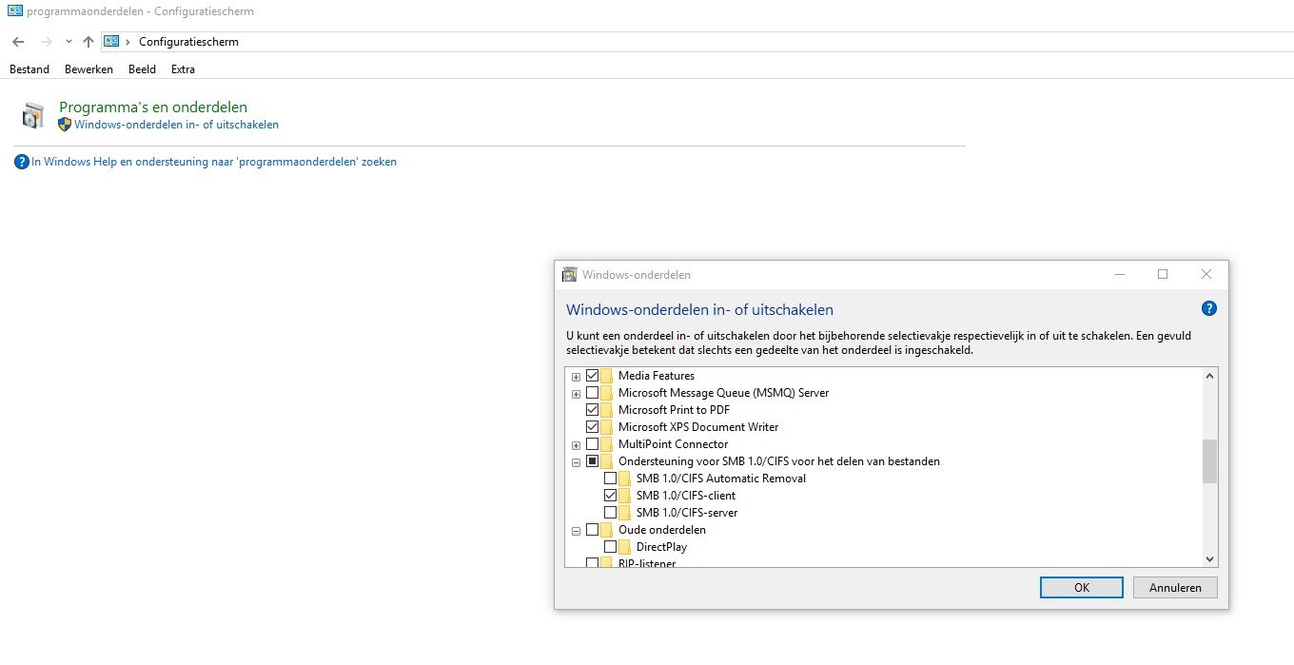This screenshot has width=1294, height=665.
Task: Enable the Oude onderdelen checkbox
Action: point(593,530)
